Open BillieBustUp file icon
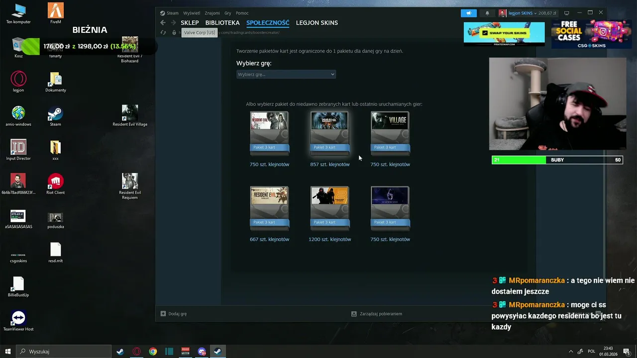Screen dimensions: 637x358 (x=18, y=286)
